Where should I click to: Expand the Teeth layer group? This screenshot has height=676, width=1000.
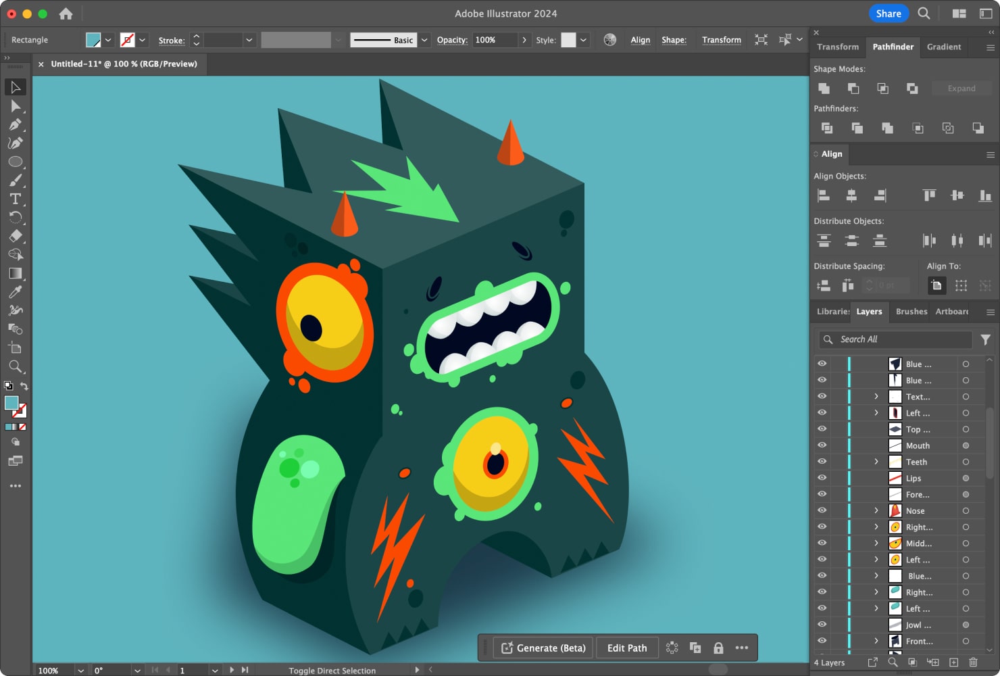coord(876,462)
